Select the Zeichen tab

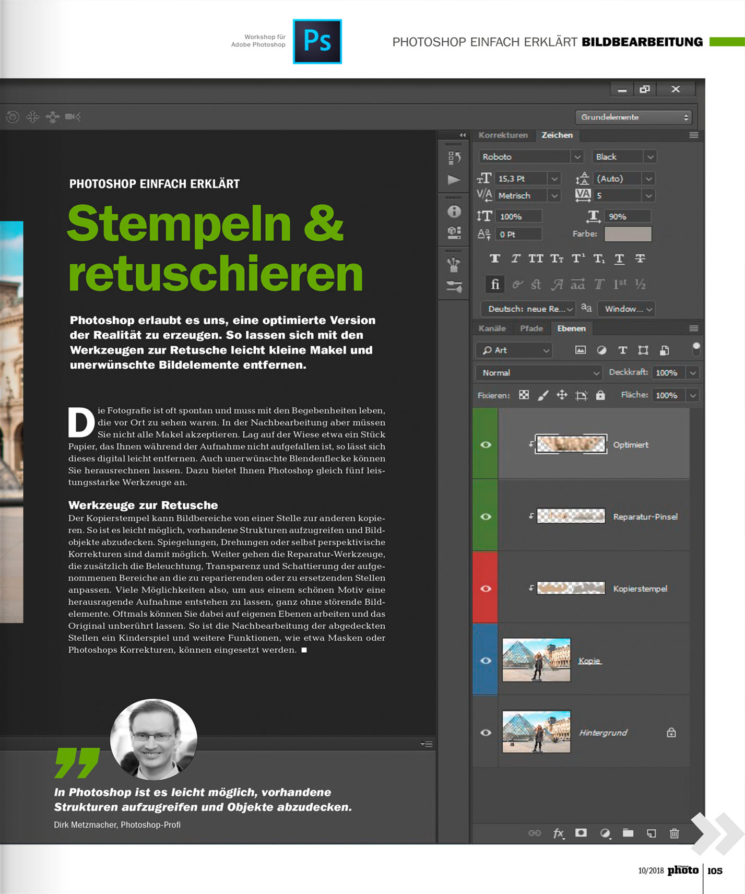[557, 135]
